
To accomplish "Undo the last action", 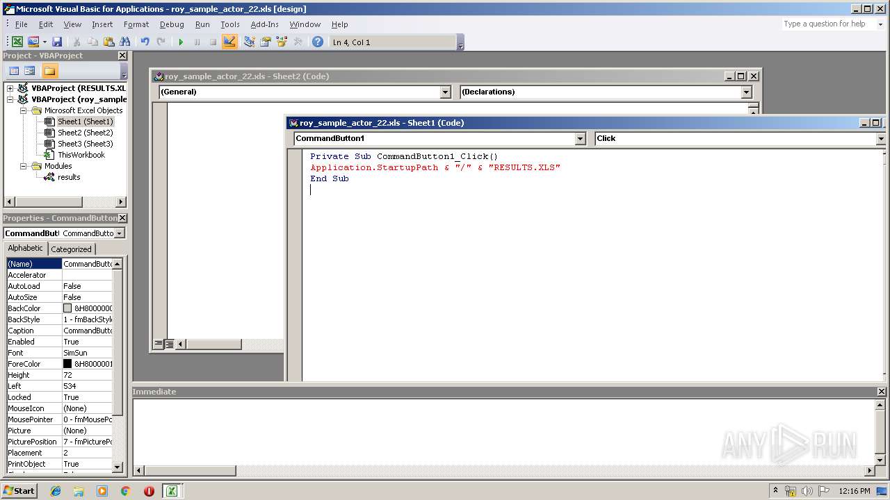I will [145, 42].
